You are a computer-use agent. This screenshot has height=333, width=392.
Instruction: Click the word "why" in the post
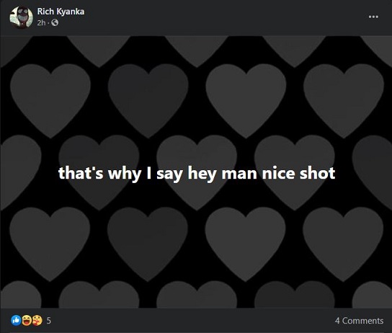pos(125,174)
